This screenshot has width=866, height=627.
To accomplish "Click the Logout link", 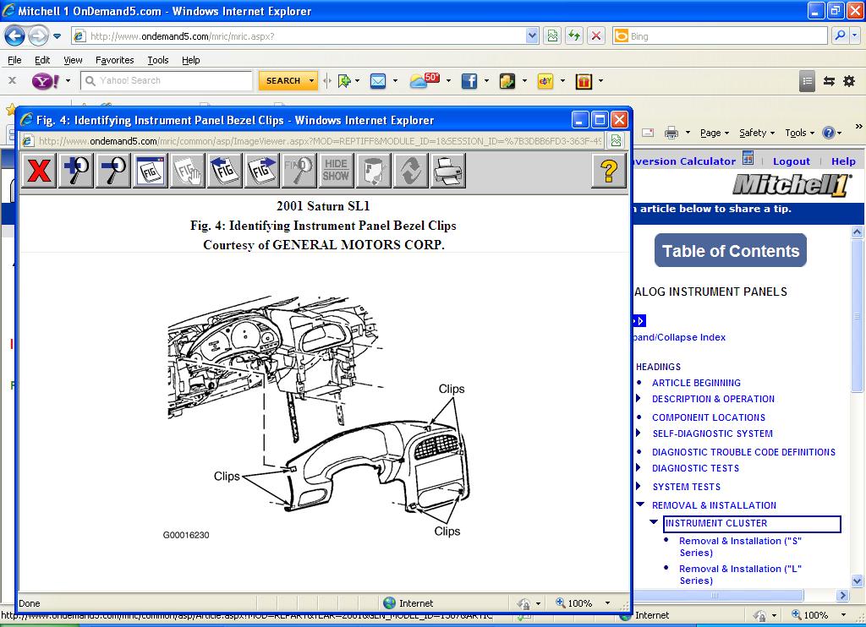I will tap(791, 161).
